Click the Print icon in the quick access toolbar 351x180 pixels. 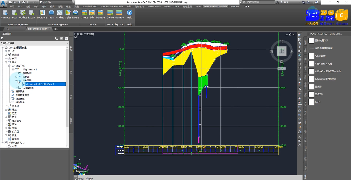(x=24, y=2)
